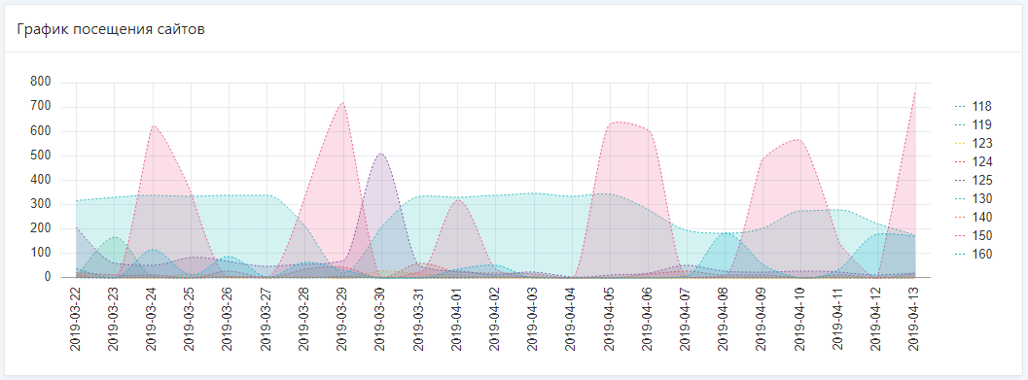Hide series 123 via its legend entry
Viewport: 1028px width, 380px height.
tap(973, 143)
